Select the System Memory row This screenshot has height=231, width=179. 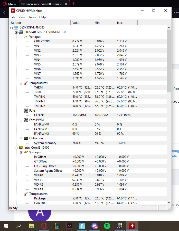pos(100,143)
